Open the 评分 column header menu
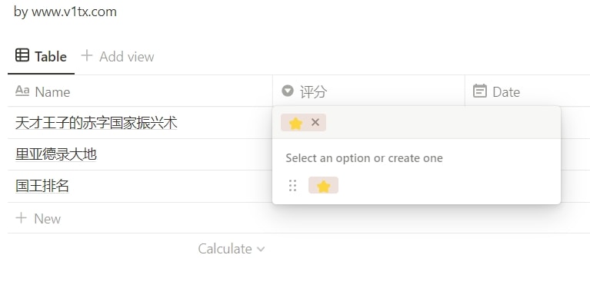Screen dimensions: 590x298 tap(368, 91)
